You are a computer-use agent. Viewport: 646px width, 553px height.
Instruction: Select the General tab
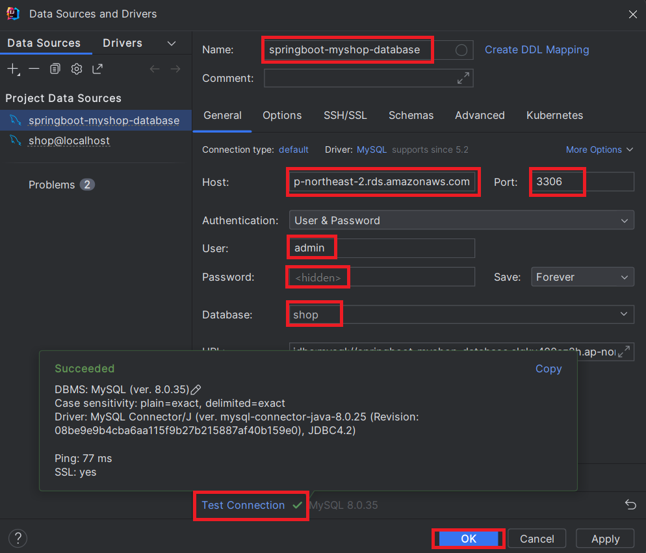point(222,116)
